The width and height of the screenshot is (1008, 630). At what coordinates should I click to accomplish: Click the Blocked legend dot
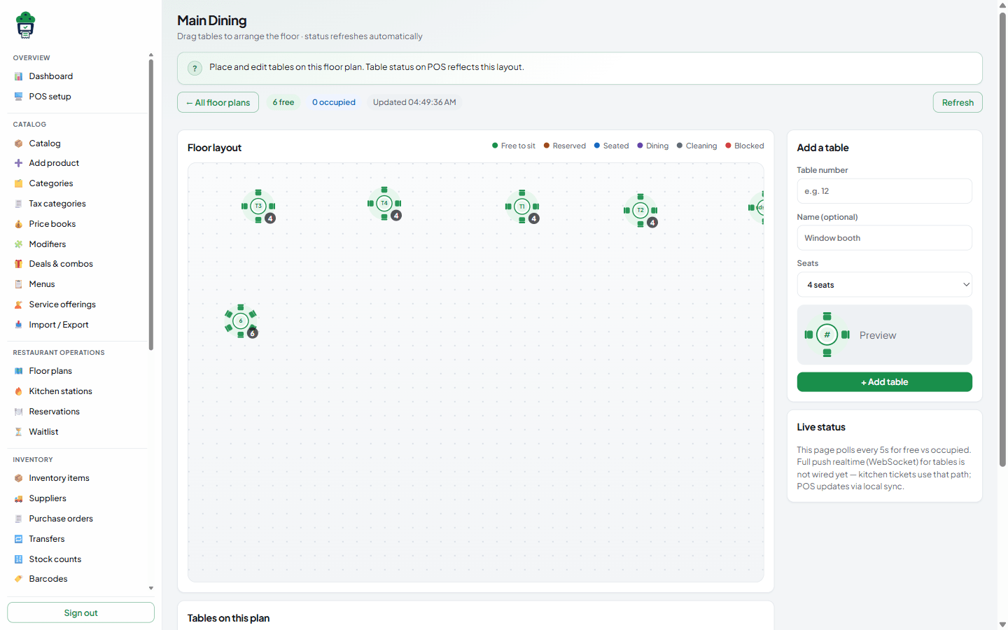[728, 146]
